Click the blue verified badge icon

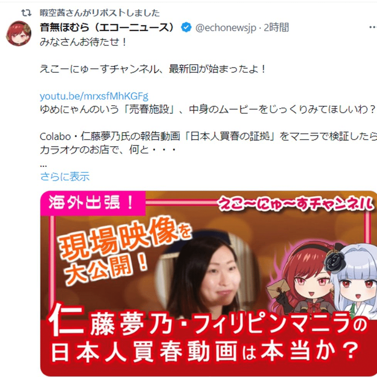[x=186, y=27]
